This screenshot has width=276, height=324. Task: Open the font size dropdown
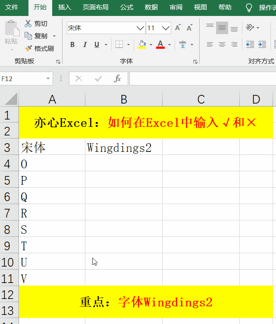pos(166,28)
